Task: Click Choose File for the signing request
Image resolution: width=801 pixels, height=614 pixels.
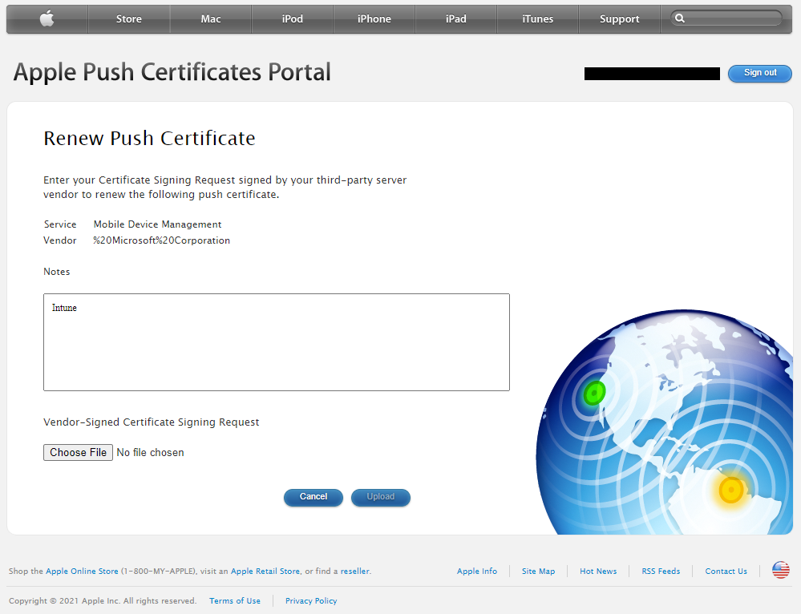Action: click(78, 453)
